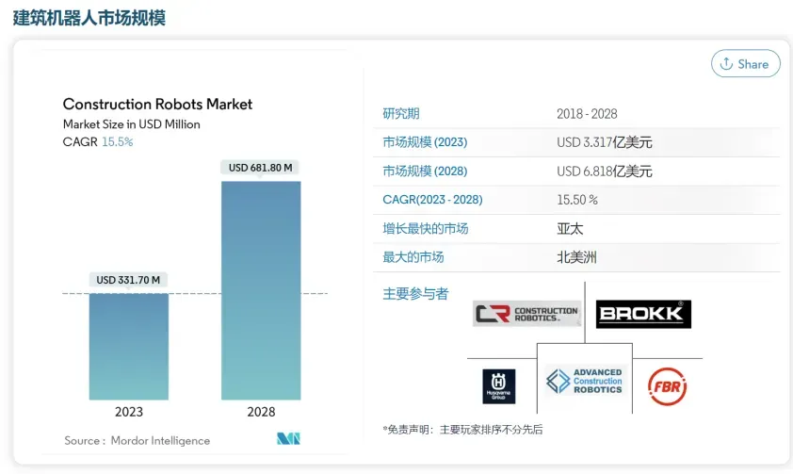Image resolution: width=793 pixels, height=474 pixels.
Task: Click the red FBR circular logo
Action: 667,386
